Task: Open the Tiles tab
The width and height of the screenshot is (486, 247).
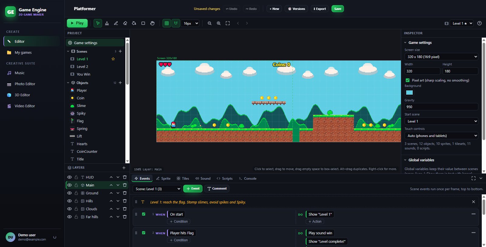Action: [183, 179]
